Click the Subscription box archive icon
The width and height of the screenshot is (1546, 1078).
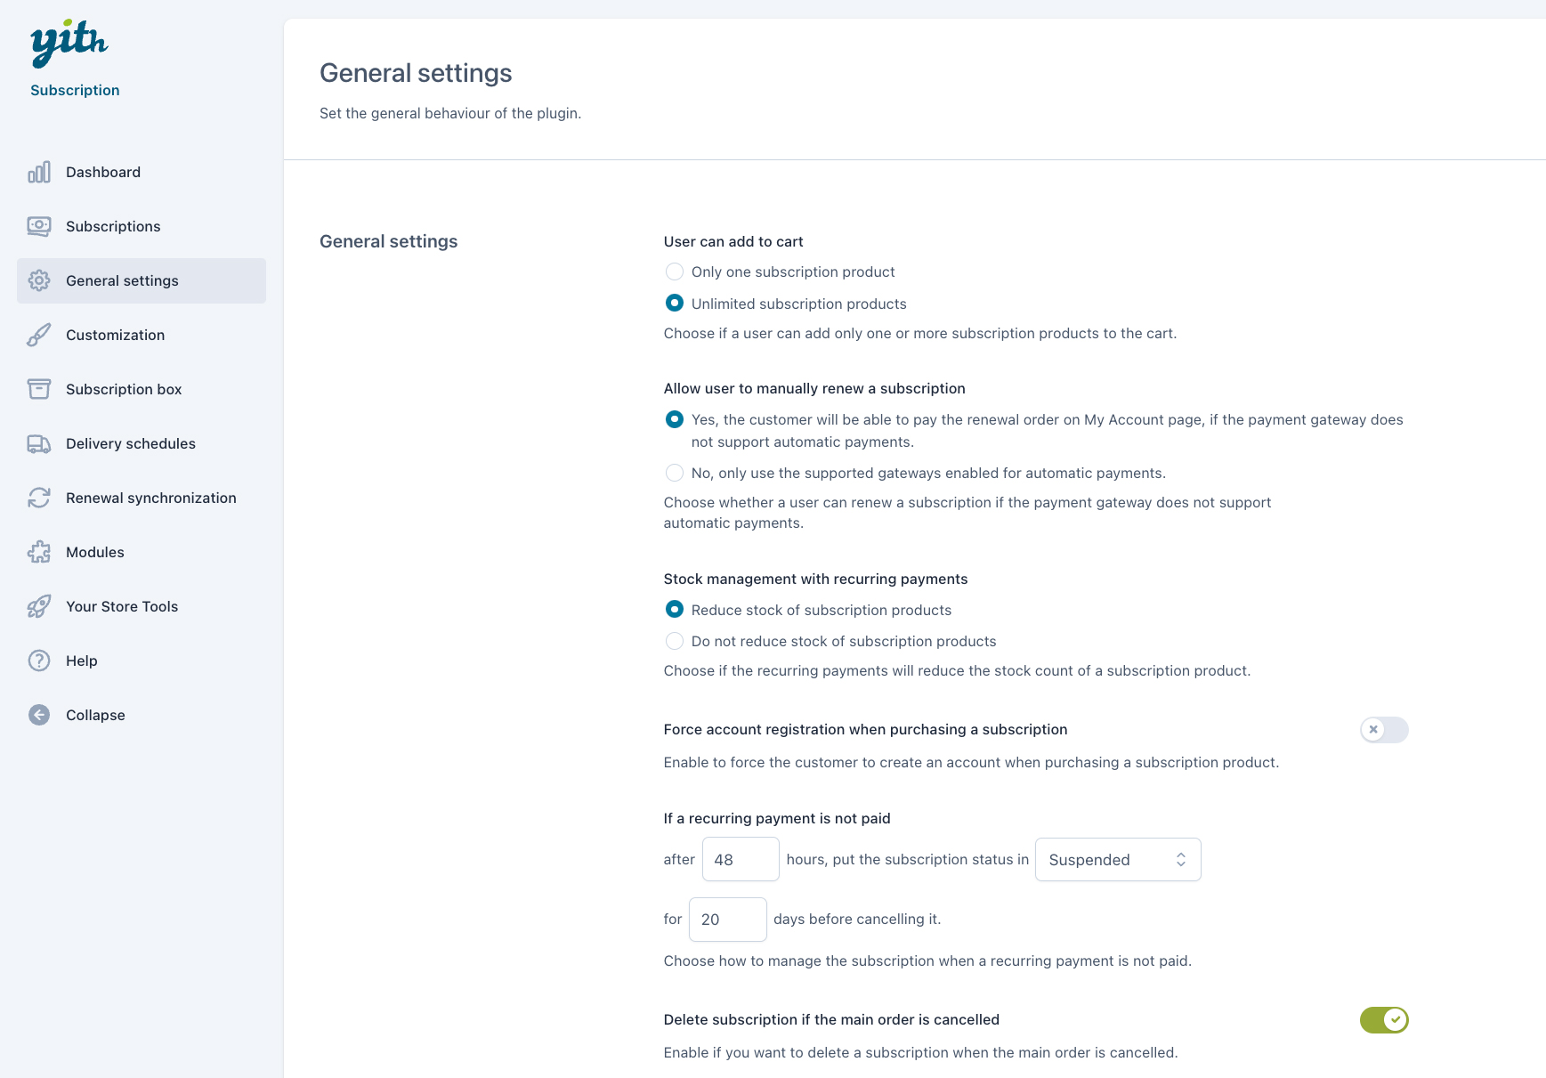click(39, 390)
